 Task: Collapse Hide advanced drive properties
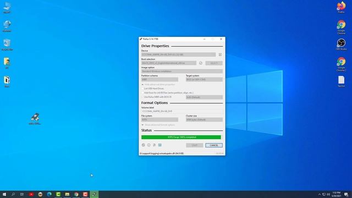coord(158,84)
